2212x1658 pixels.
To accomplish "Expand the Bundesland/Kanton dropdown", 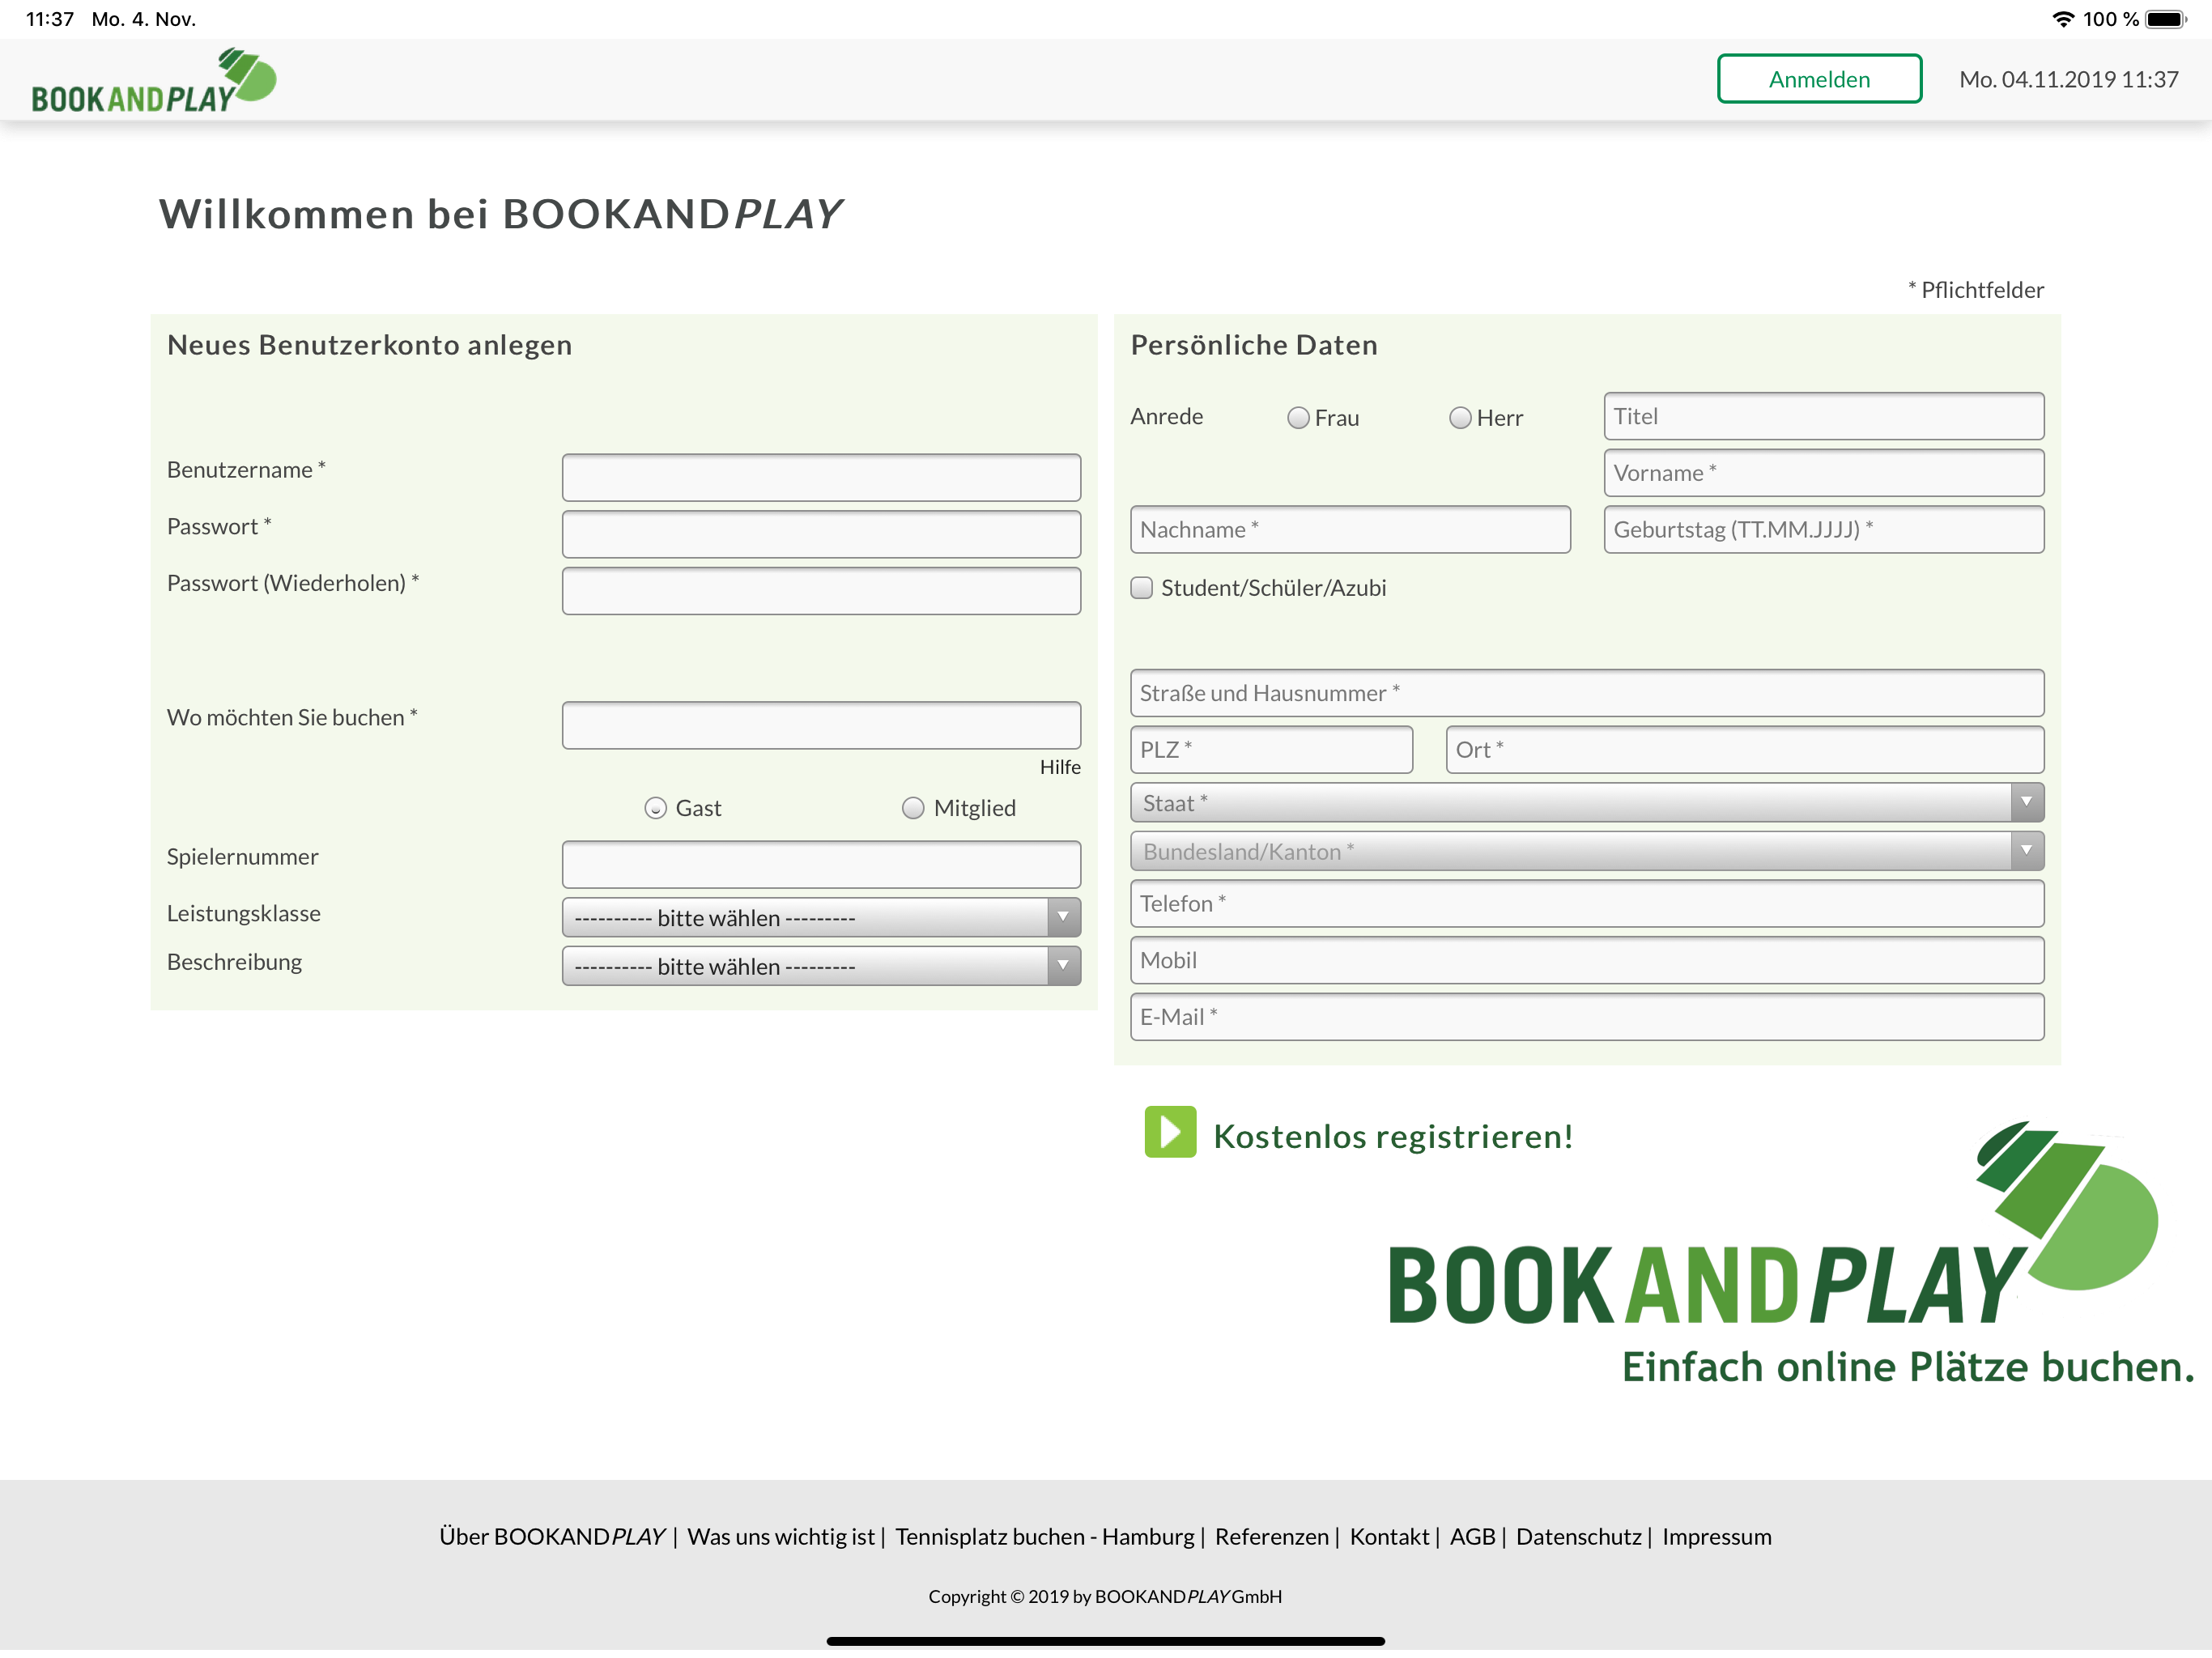I will point(1586,851).
